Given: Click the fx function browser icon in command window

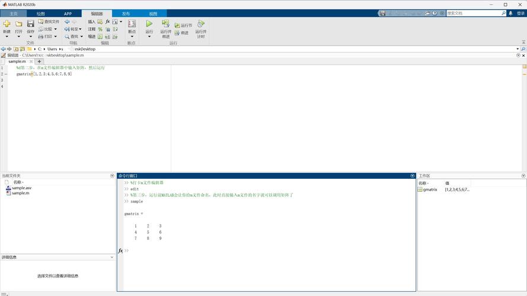Looking at the screenshot, I should (121, 250).
